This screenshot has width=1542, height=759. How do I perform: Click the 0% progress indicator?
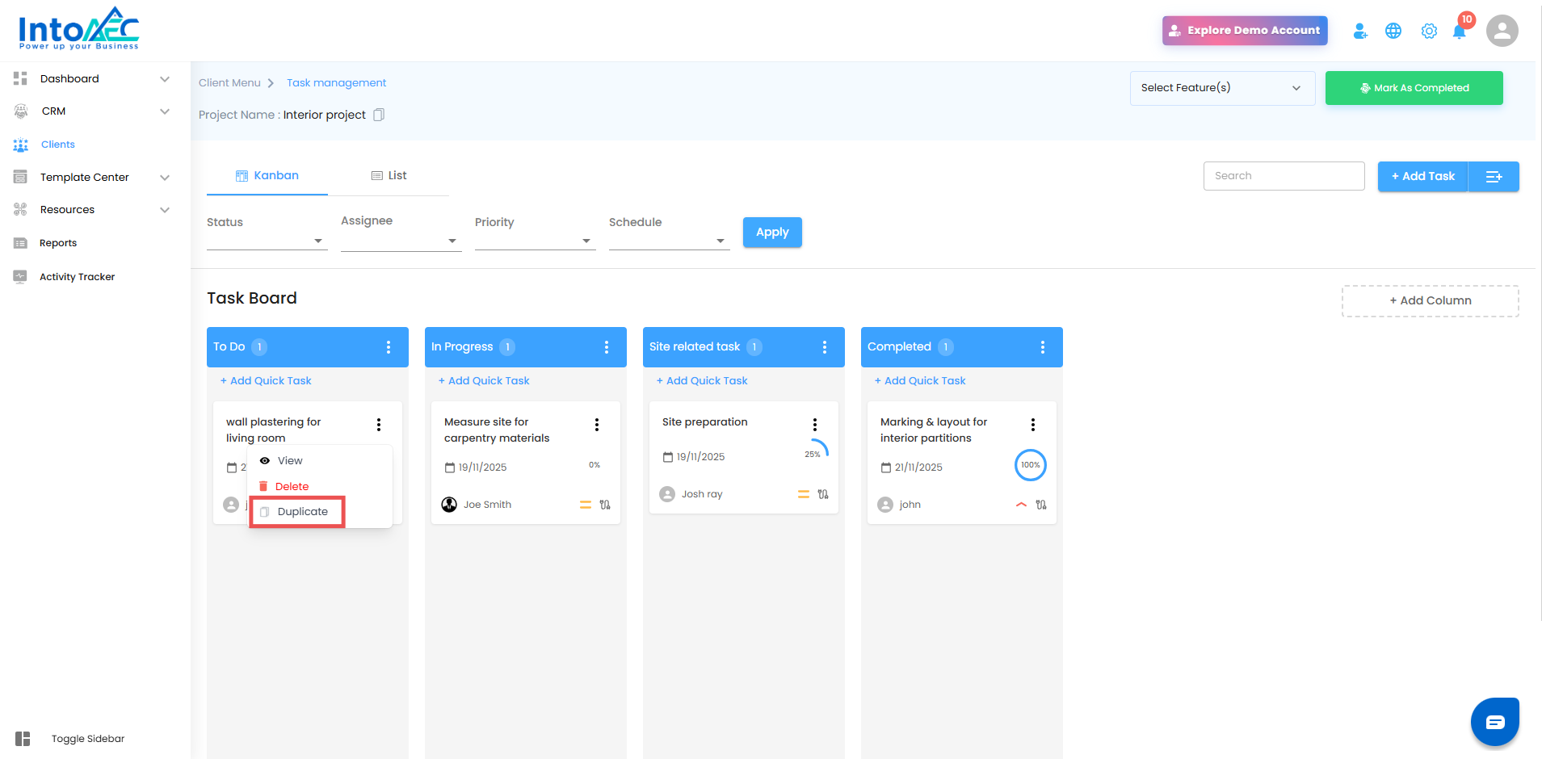[595, 465]
